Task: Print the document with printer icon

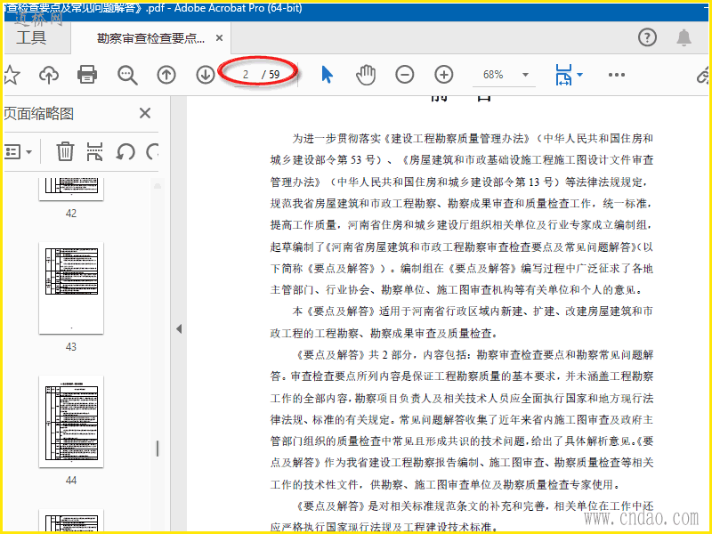Action: point(86,75)
